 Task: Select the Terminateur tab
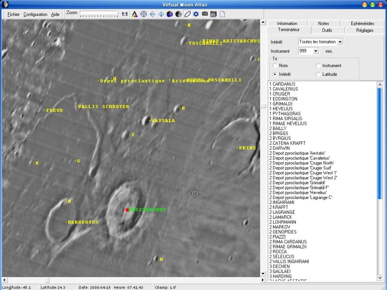pyautogui.click(x=289, y=30)
